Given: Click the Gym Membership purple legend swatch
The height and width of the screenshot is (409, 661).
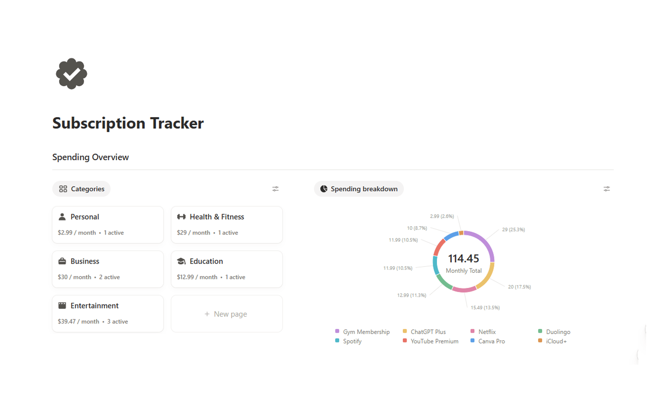Looking at the screenshot, I should 337,331.
